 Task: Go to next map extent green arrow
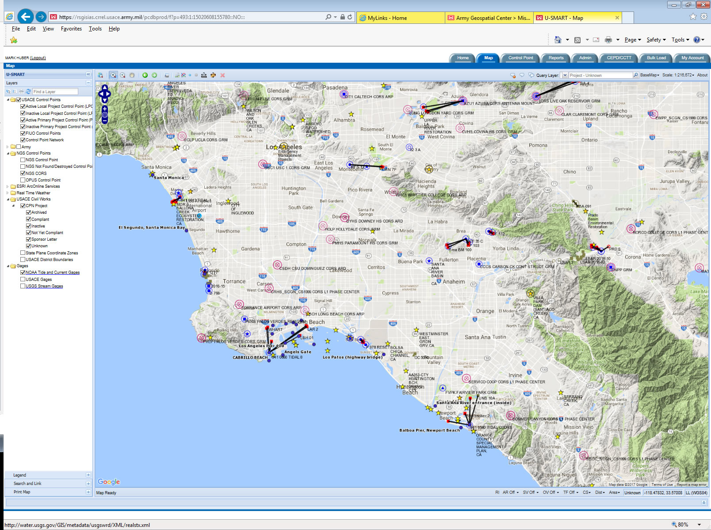(154, 75)
